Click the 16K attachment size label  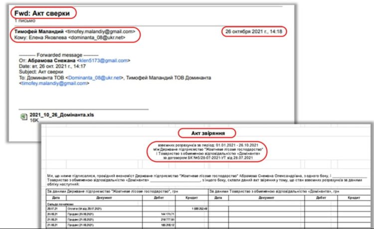click(x=34, y=120)
